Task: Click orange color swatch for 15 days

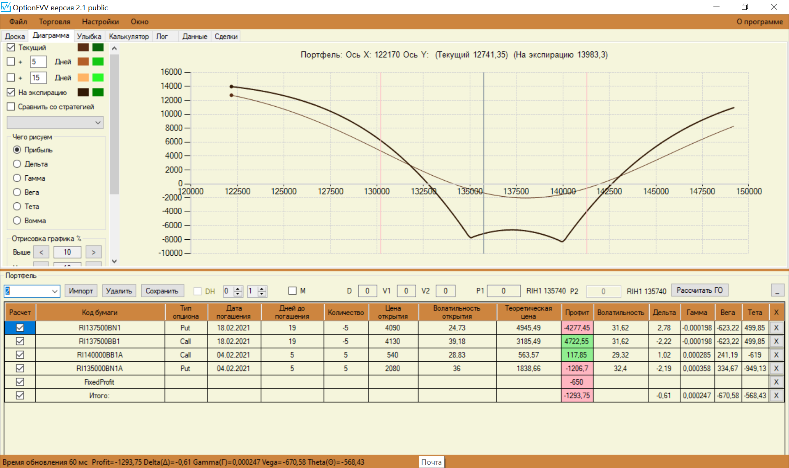Action: [83, 78]
